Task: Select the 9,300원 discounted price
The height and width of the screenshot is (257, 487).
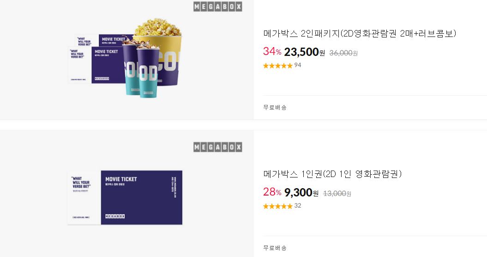Action: point(301,193)
